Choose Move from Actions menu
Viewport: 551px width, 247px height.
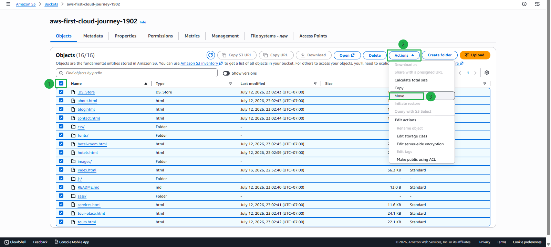[x=422, y=96]
